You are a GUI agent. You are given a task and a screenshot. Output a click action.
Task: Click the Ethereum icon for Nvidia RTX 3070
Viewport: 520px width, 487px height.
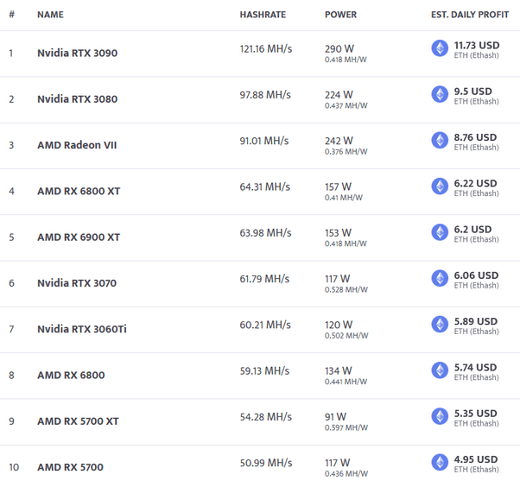click(440, 278)
